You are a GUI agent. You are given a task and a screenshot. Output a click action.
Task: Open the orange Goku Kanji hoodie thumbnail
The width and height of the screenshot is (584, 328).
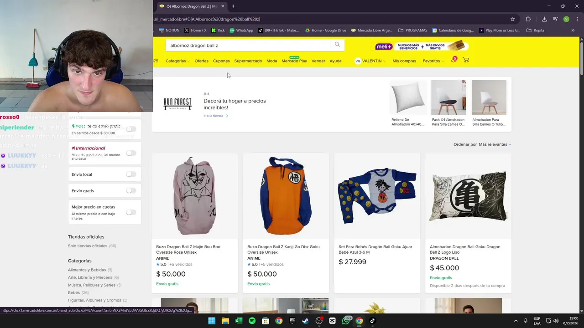[286, 196]
